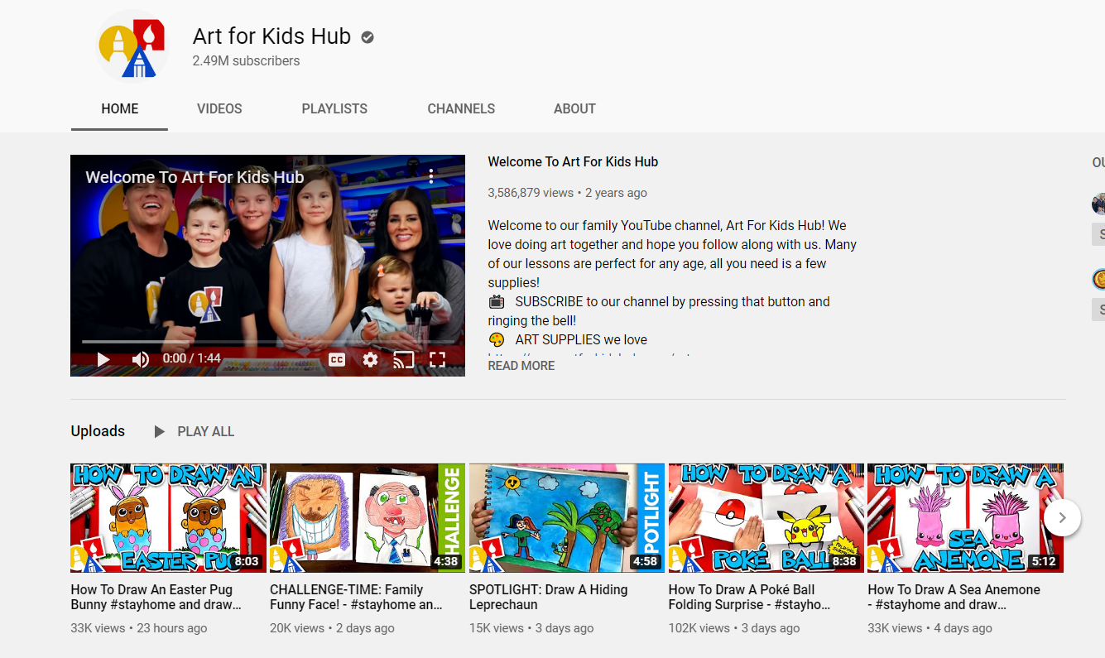
Task: Open the Poké Ball Folding Surprise thumbnail
Action: tap(766, 518)
